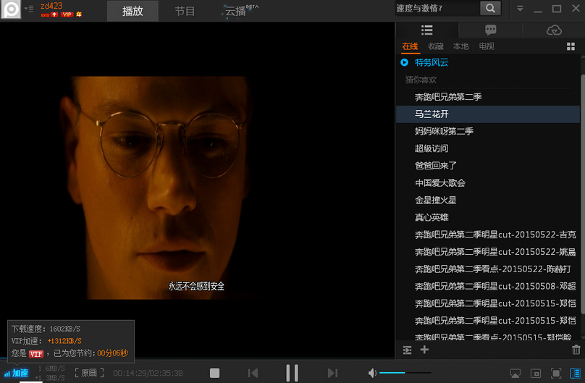The width and height of the screenshot is (585, 383).
Task: Expand the title bar dropdown menu arrow
Action: pyautogui.click(x=520, y=9)
